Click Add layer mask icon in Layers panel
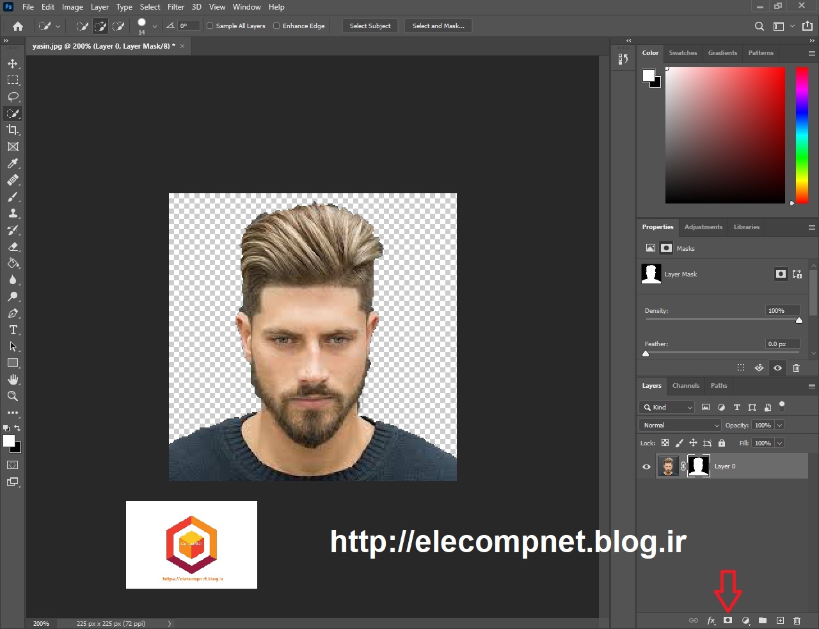 [728, 620]
